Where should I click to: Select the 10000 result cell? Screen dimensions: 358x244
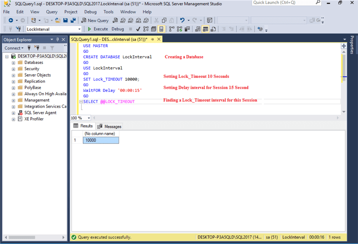pos(101,140)
